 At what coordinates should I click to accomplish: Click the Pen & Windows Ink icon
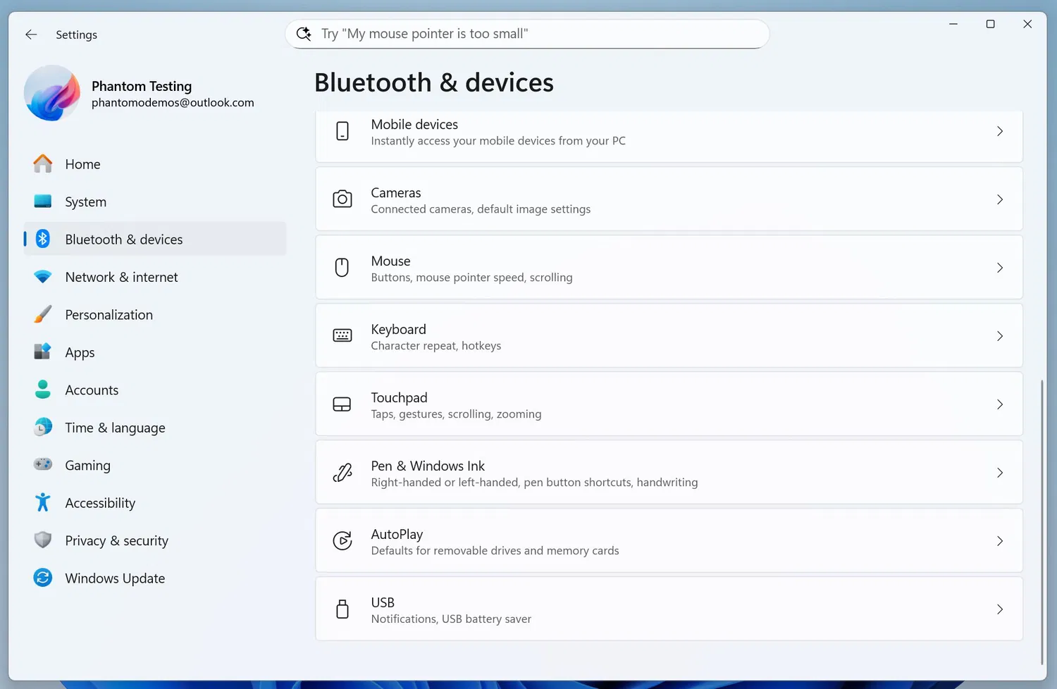(342, 473)
